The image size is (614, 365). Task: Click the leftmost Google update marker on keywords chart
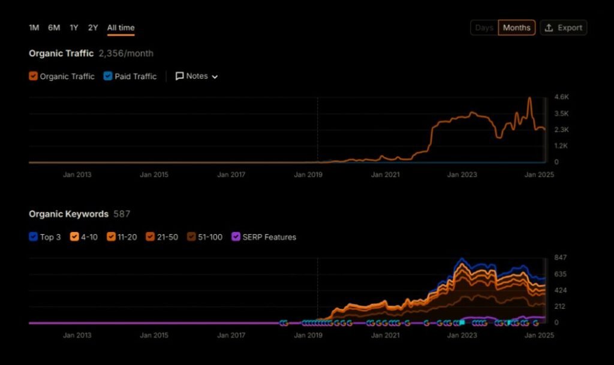[283, 323]
